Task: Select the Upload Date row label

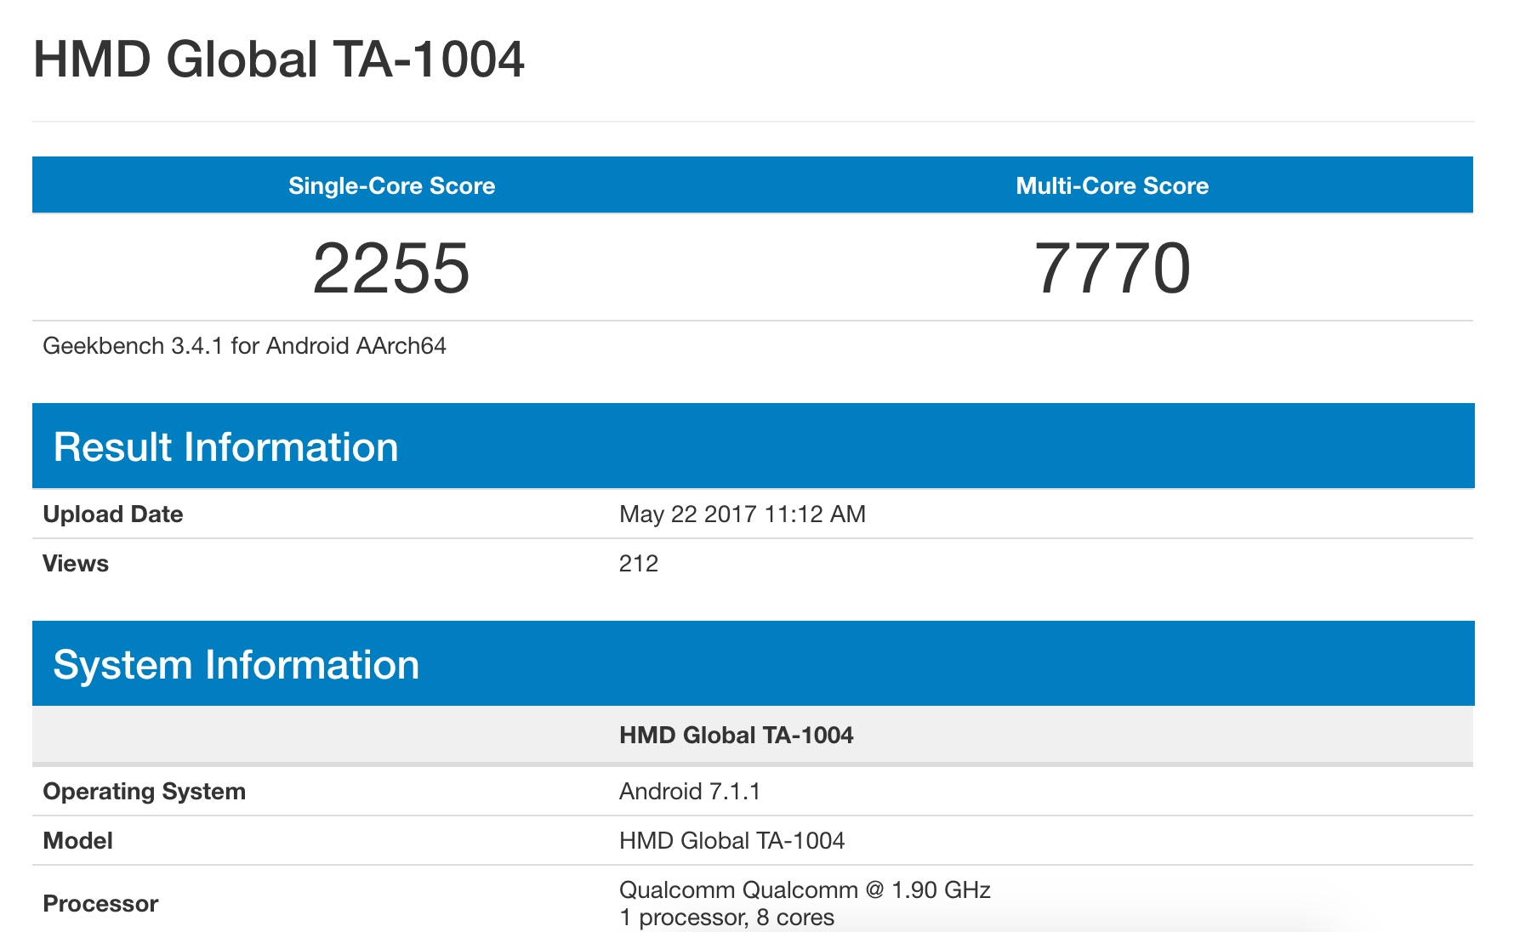Action: (x=113, y=514)
